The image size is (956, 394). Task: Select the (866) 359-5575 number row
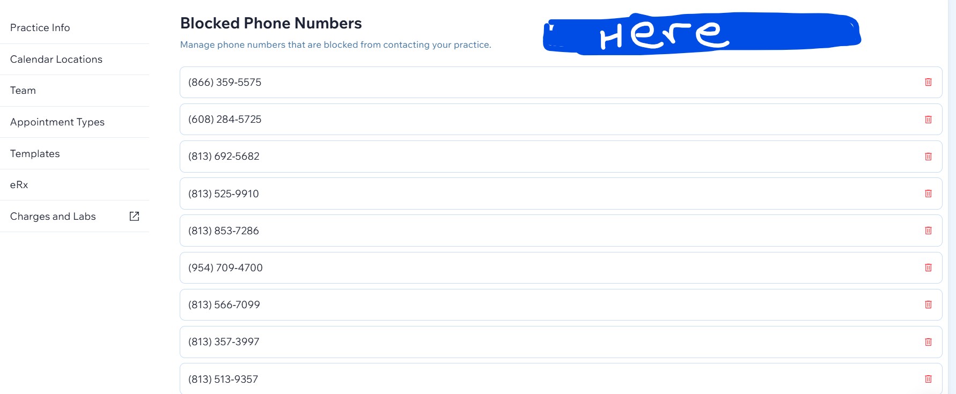(x=561, y=82)
